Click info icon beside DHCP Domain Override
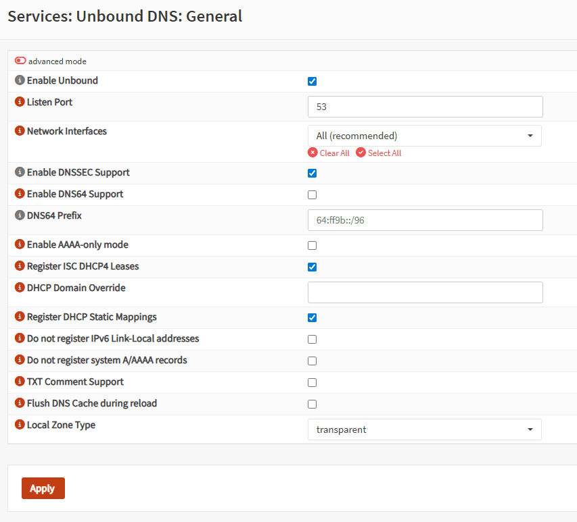Viewport: 577px width, 522px height. pos(20,288)
